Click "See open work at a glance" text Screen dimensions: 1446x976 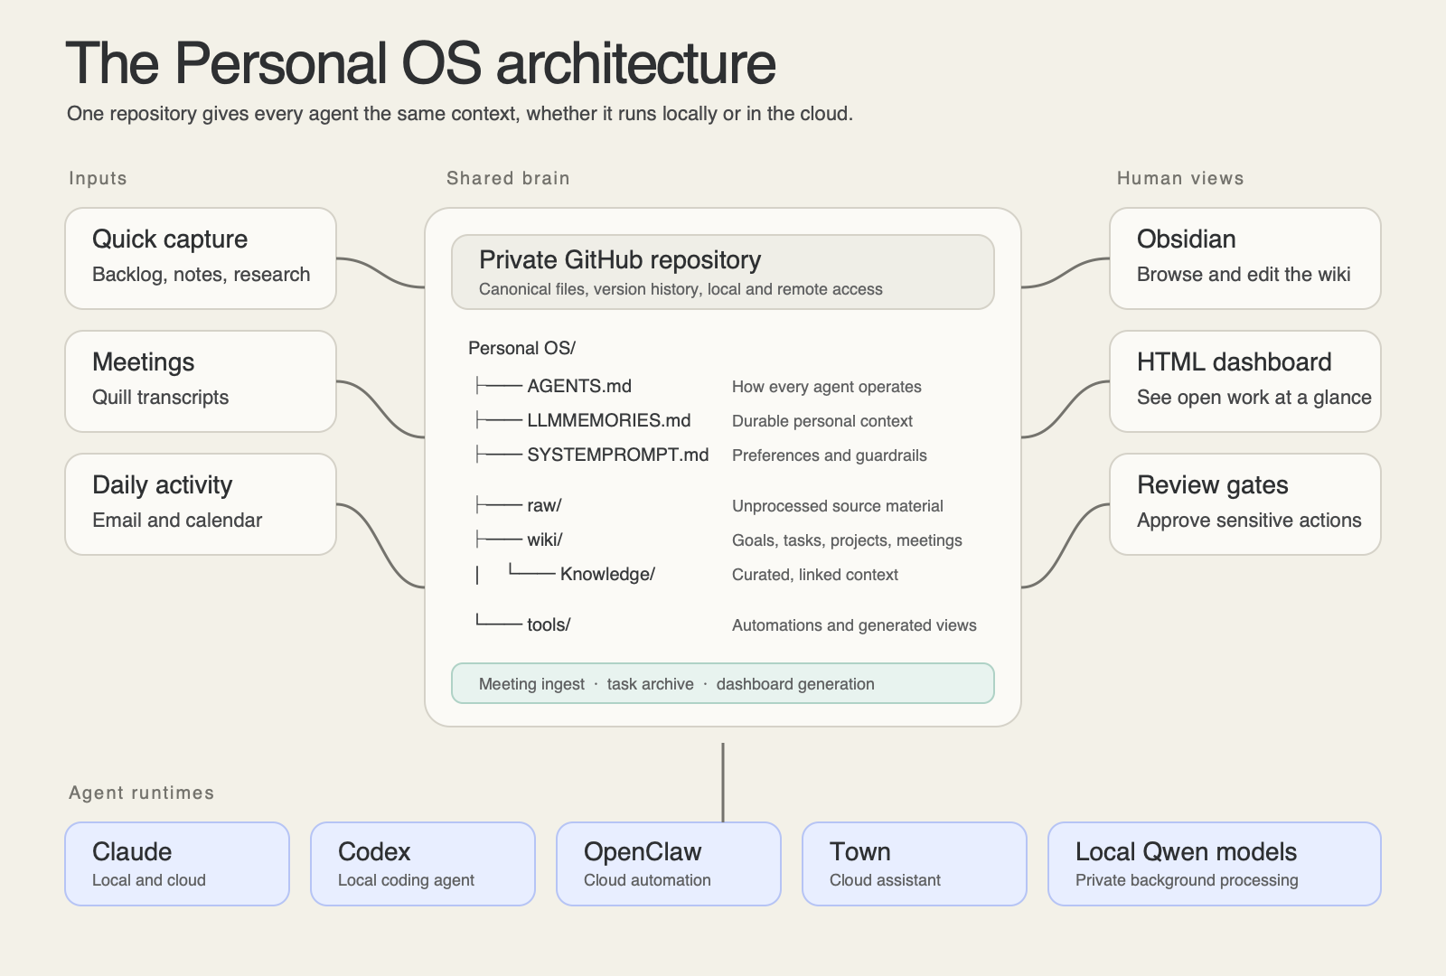pos(1254,398)
